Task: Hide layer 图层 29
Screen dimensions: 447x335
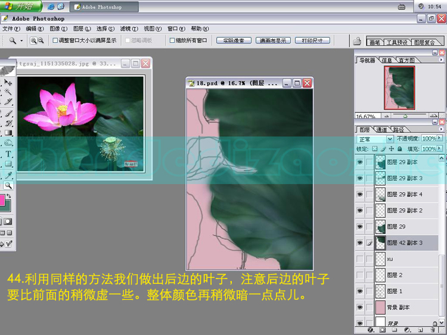Action: [x=360, y=227]
